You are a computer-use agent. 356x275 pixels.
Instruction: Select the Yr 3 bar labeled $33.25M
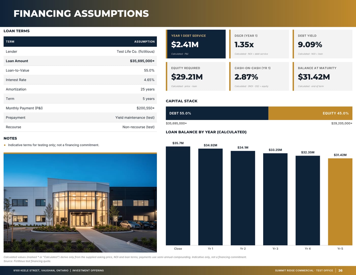coord(275,199)
